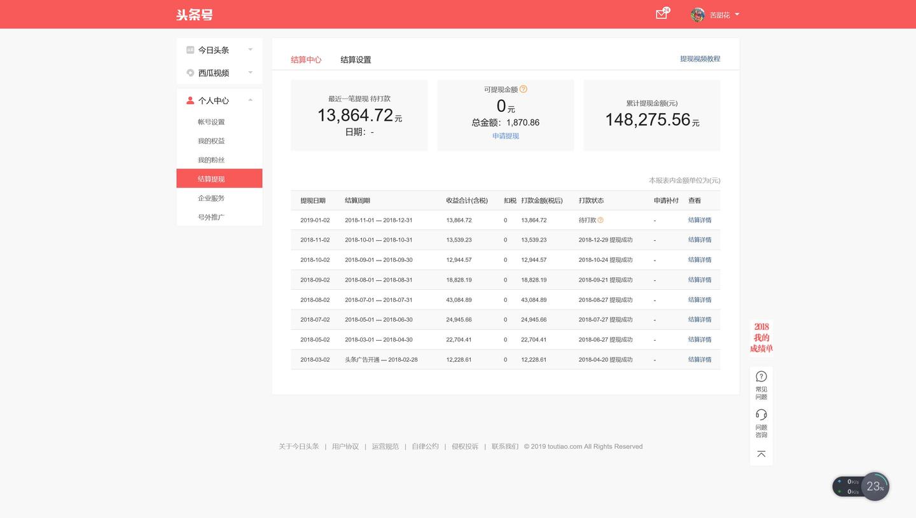
Task: Select 结算提现 in sidebar
Action: click(219, 179)
